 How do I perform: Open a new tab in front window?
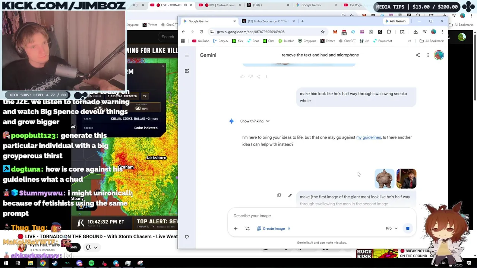[302, 21]
